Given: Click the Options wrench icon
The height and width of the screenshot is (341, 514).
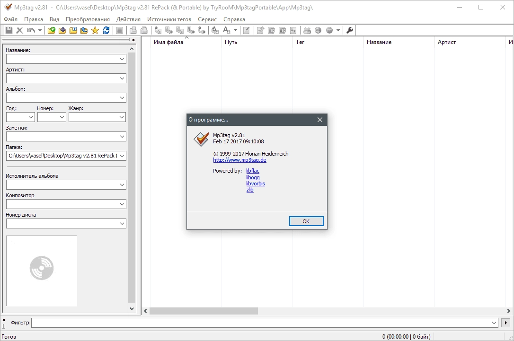Looking at the screenshot, I should tap(350, 30).
